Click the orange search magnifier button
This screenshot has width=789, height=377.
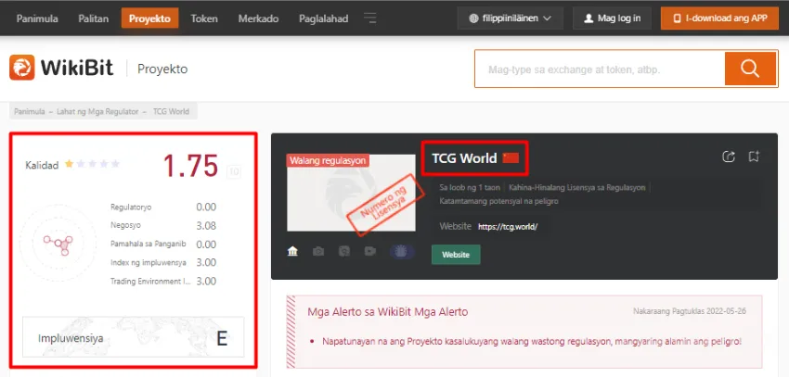point(750,69)
